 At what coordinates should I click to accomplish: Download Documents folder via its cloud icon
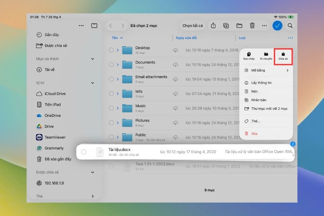(x=175, y=65)
